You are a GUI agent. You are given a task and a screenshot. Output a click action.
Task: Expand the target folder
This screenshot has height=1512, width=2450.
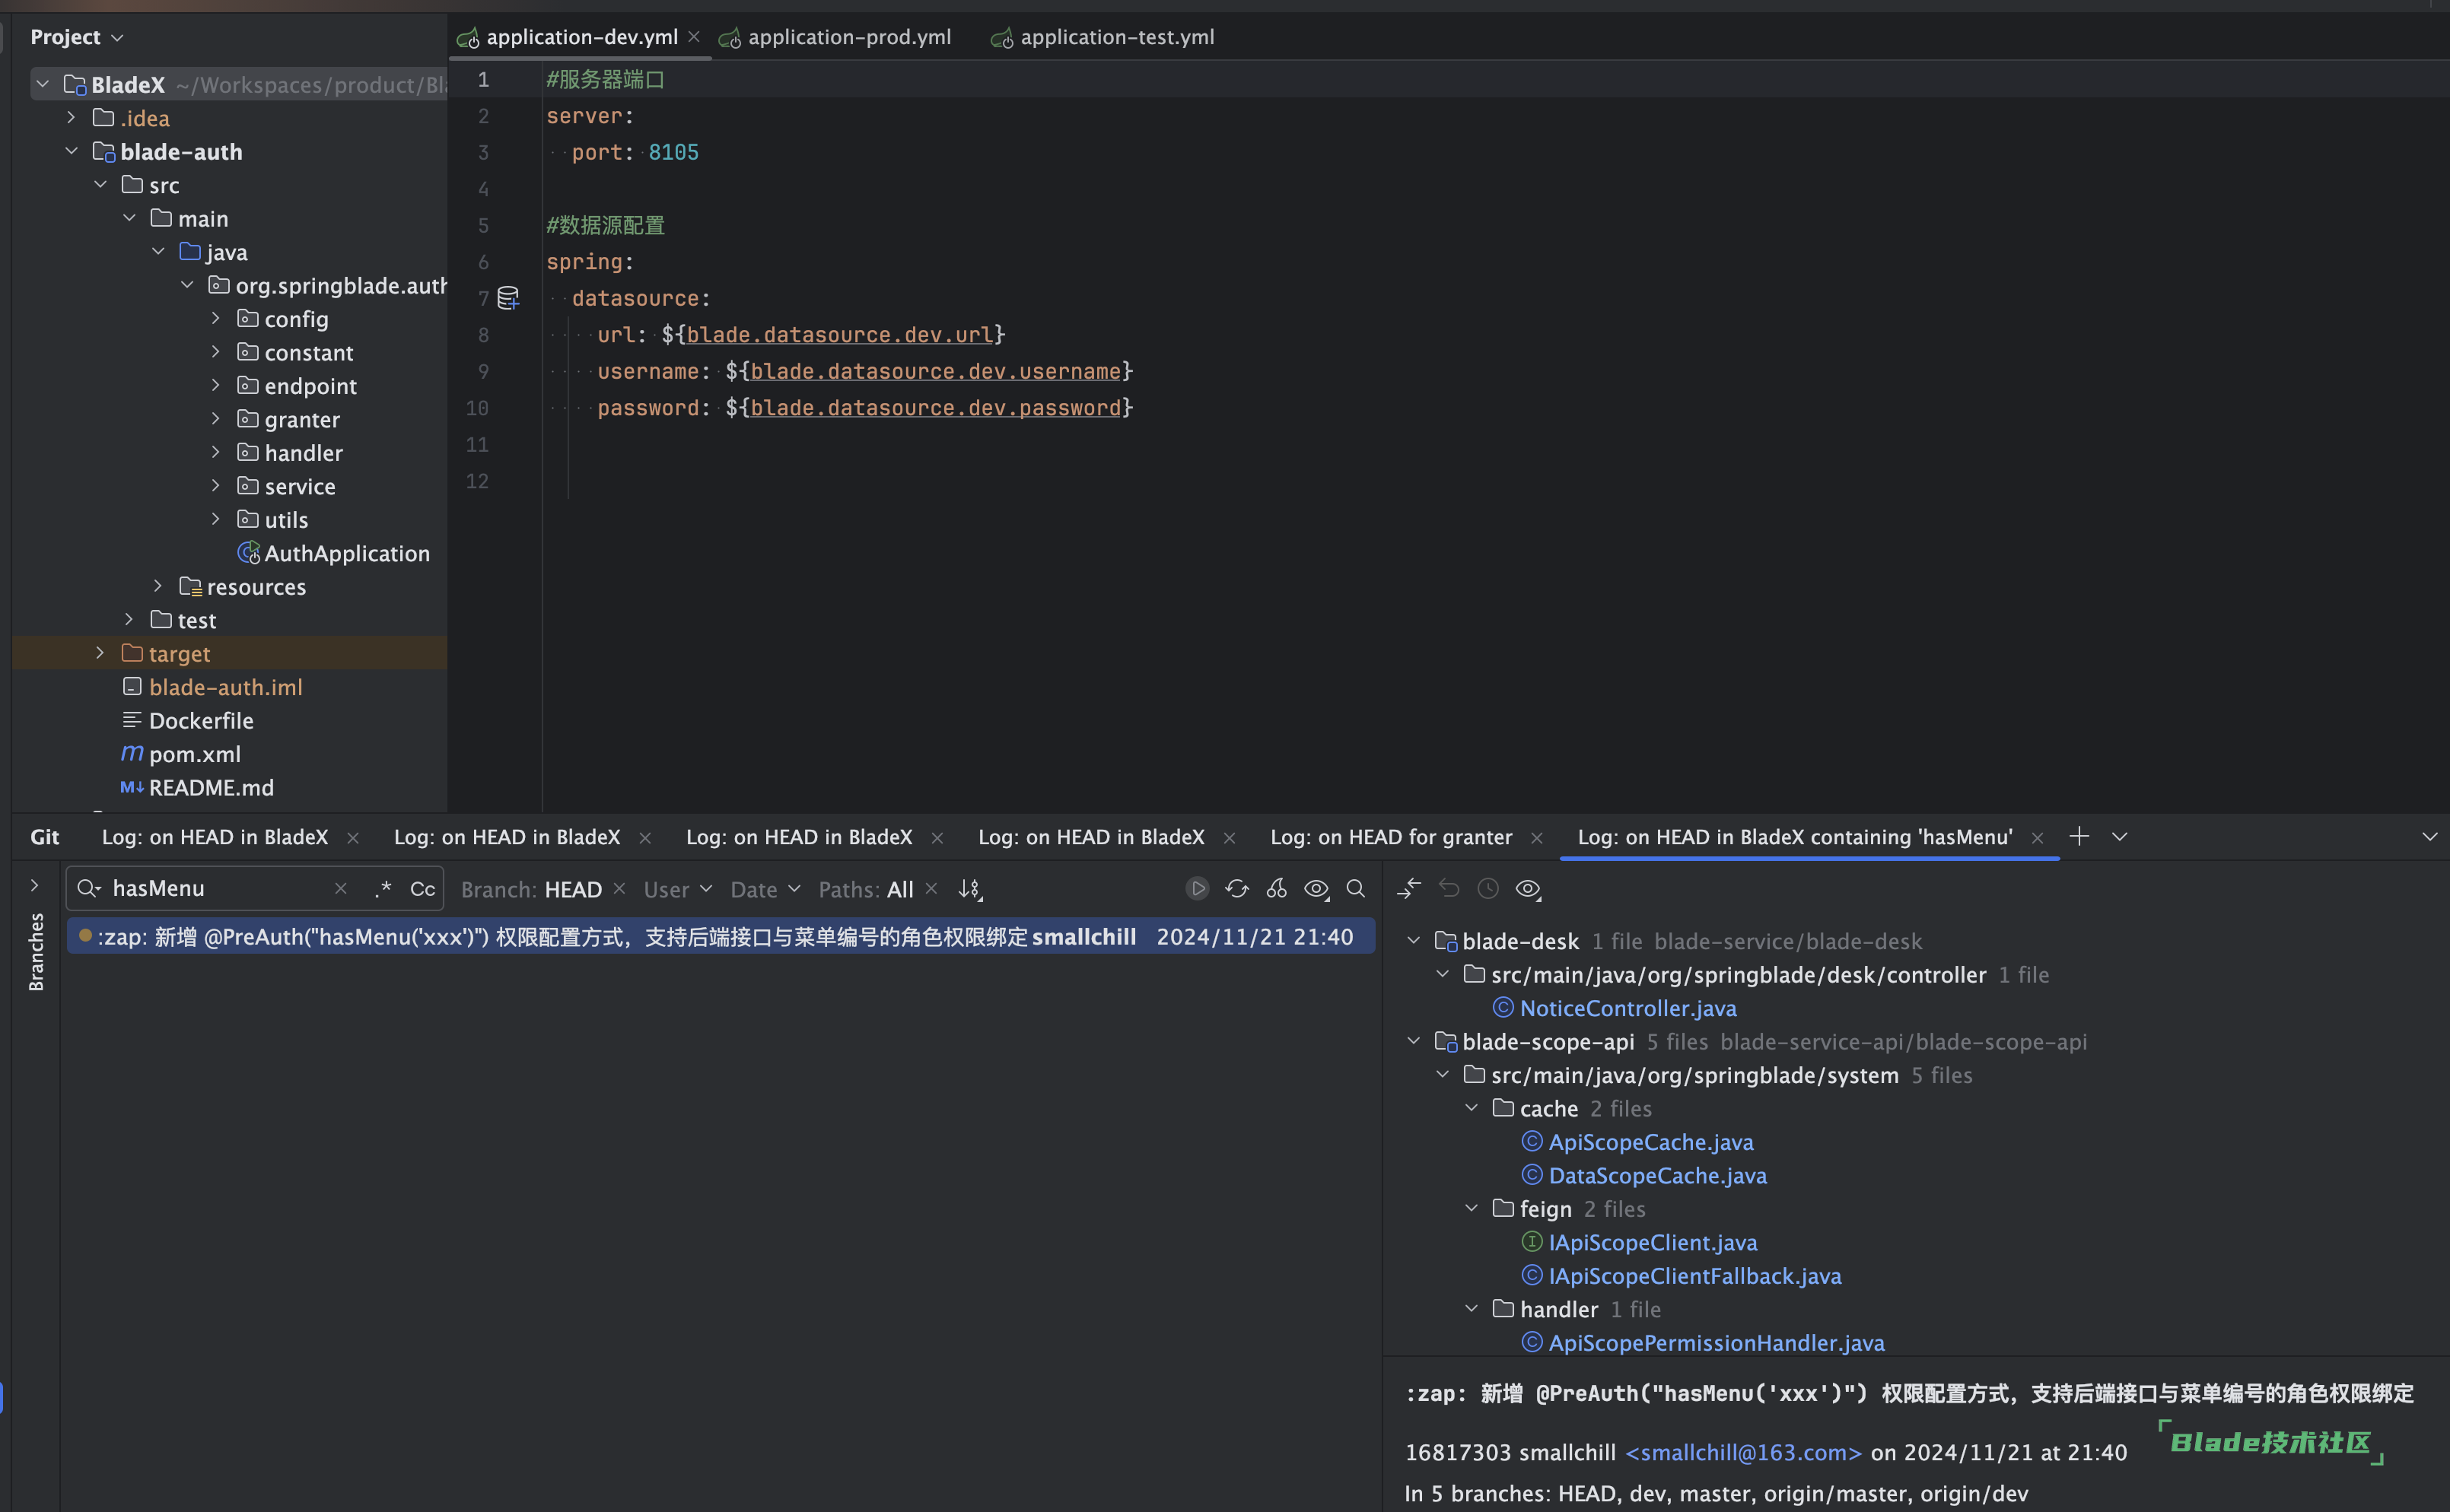(100, 652)
